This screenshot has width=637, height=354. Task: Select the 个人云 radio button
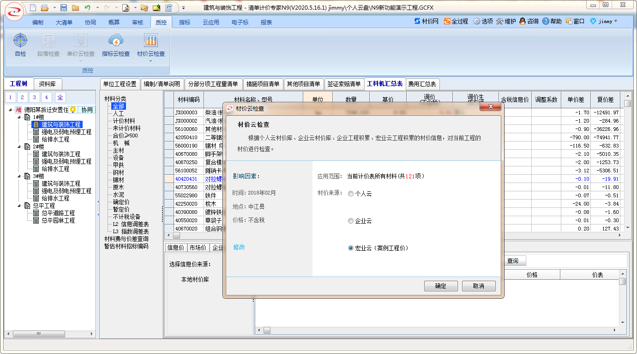pyautogui.click(x=351, y=194)
